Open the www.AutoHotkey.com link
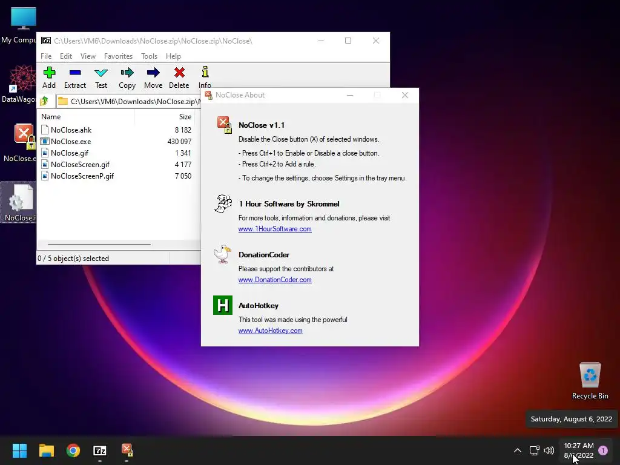Screen dimensions: 620x465 [x=271, y=330]
